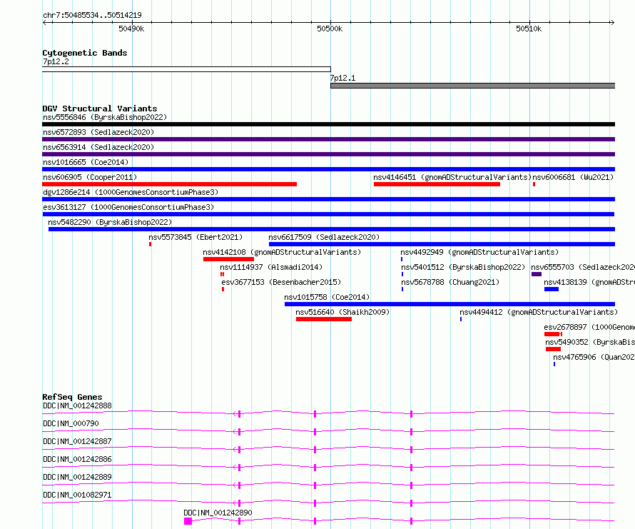The height and width of the screenshot is (529, 635).
Task: Open nsv5401512 (ByrskaBishop2022) label
Action: 463,267
